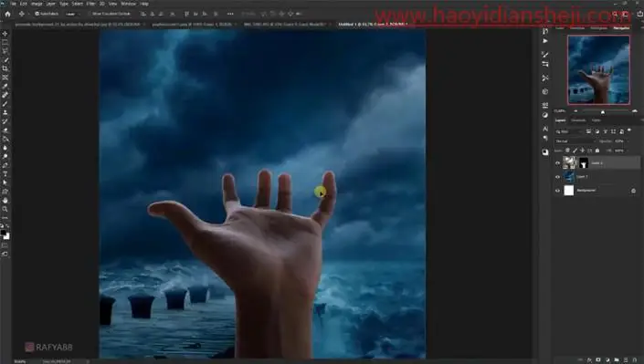This screenshot has width=644, height=364.
Task: Toggle filter for pixel layers
Action: 588,131
